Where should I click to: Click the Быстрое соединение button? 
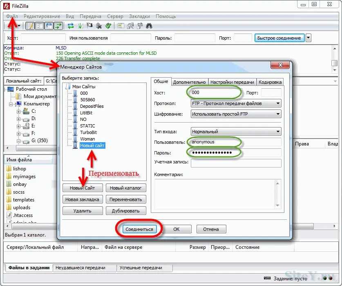(x=279, y=38)
